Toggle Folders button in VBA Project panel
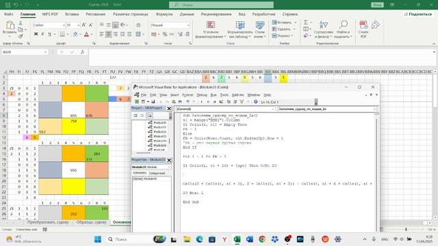Screen dimensions: 438x246 [149, 115]
